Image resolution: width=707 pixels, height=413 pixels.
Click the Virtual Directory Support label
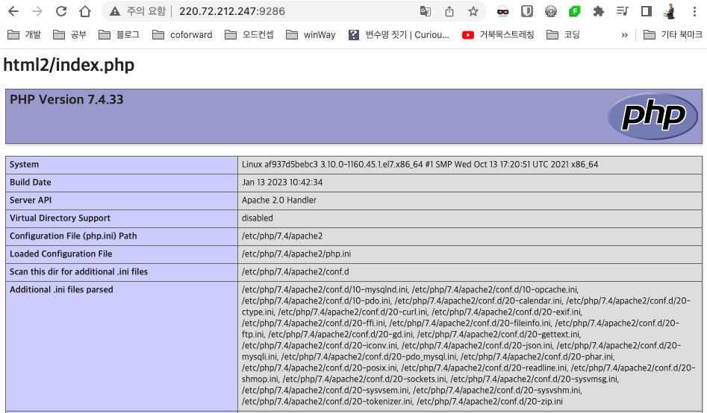pyautogui.click(x=60, y=218)
